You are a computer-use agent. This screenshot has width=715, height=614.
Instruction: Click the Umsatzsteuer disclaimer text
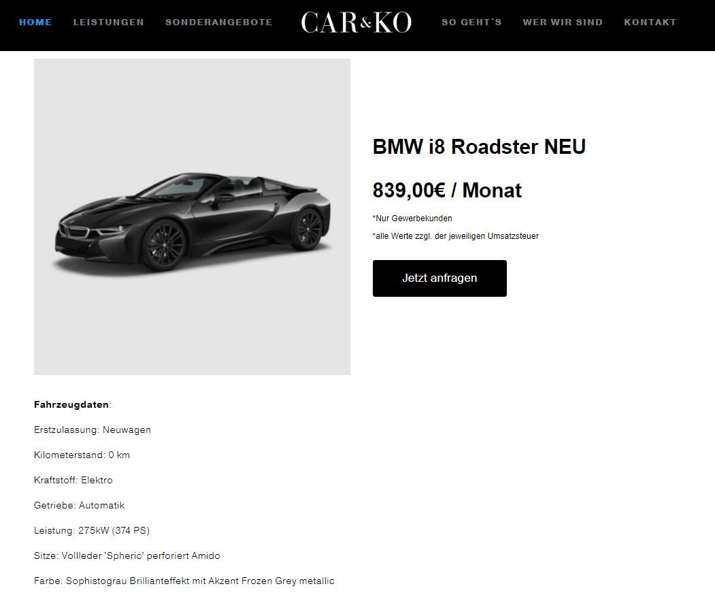click(456, 236)
